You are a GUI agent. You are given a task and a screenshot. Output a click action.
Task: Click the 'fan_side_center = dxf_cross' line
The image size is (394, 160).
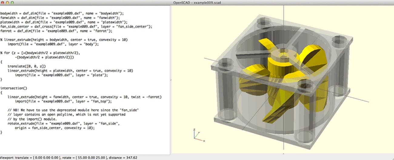(76, 27)
